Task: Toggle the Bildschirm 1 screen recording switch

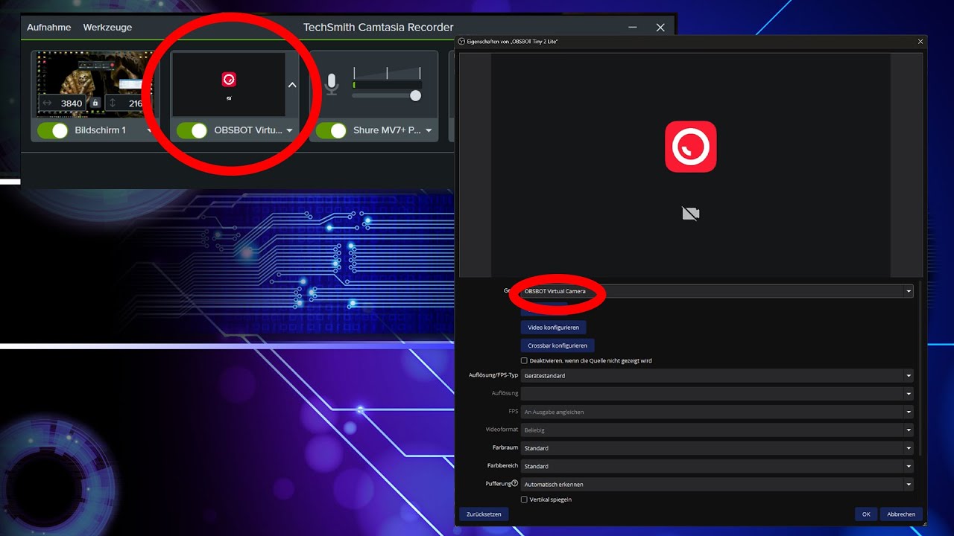Action: pos(53,130)
